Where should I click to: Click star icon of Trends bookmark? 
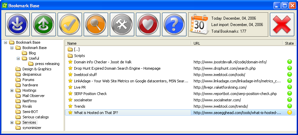70,106
